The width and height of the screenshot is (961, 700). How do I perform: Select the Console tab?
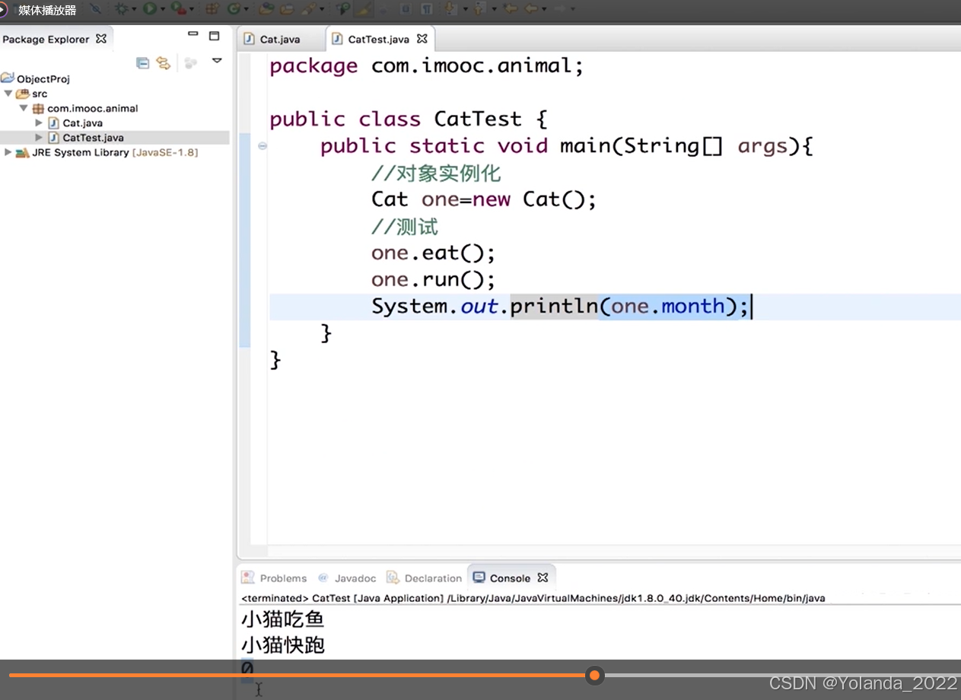pos(510,578)
